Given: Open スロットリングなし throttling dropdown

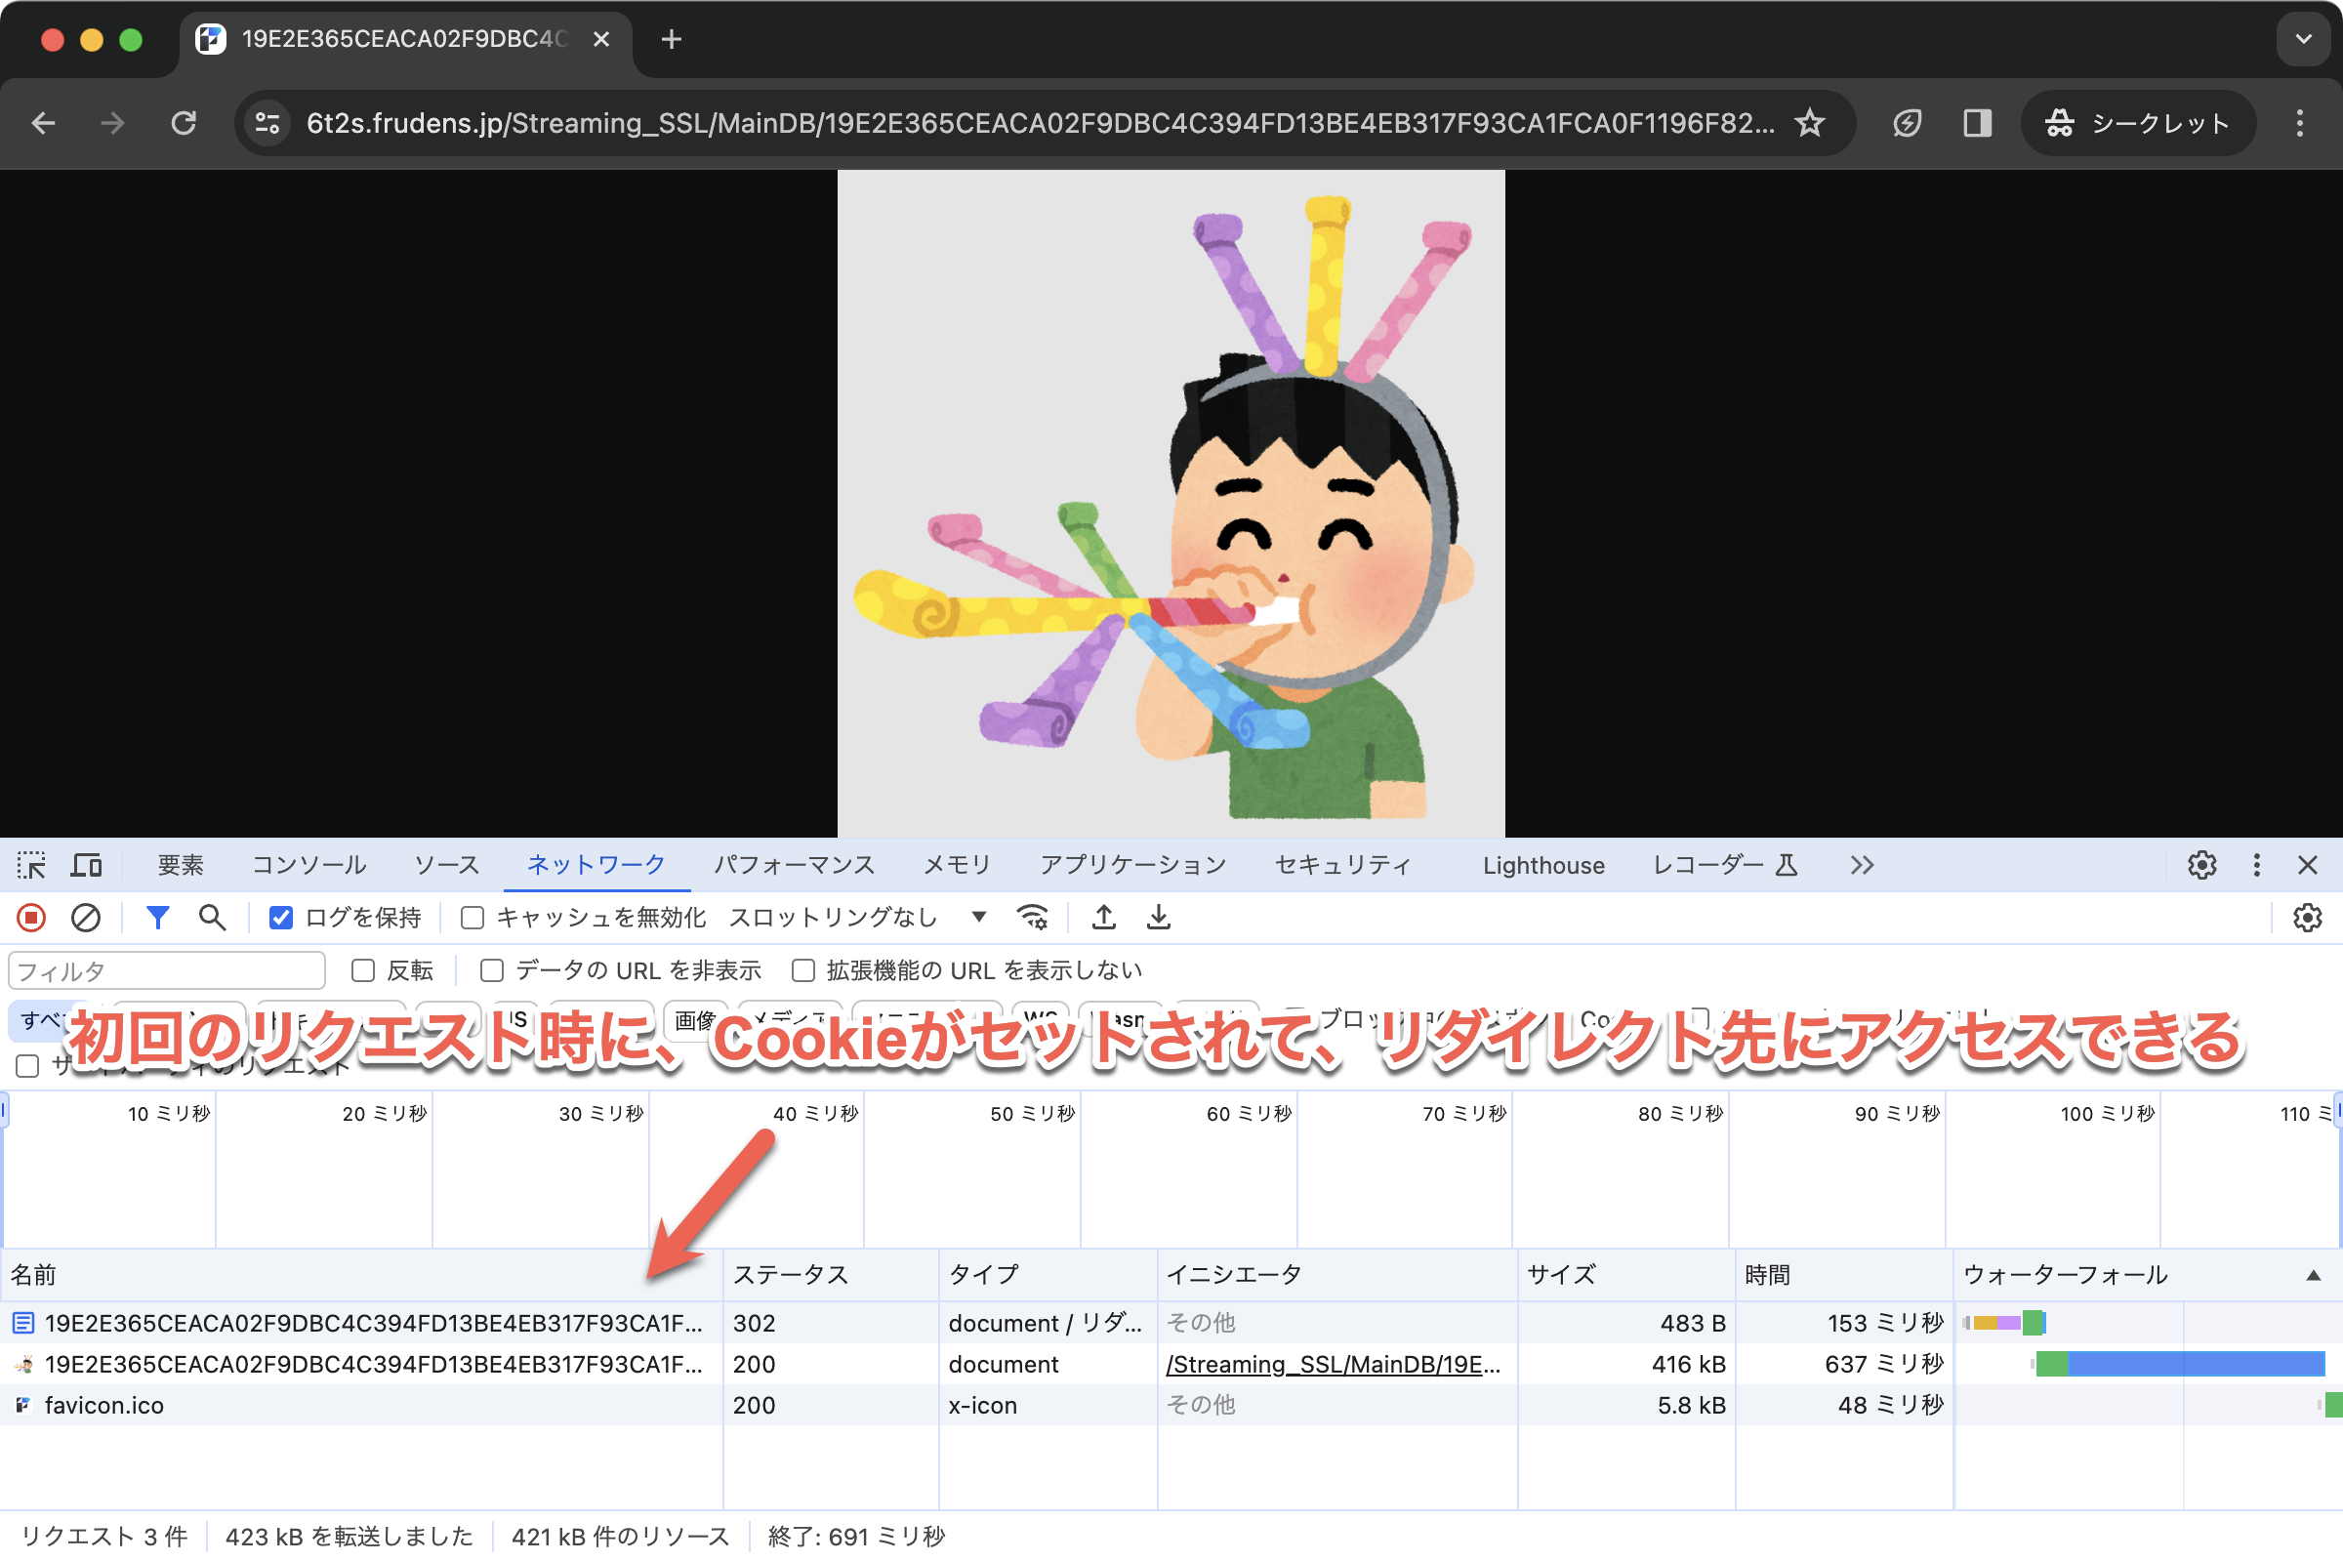Looking at the screenshot, I should [x=858, y=917].
